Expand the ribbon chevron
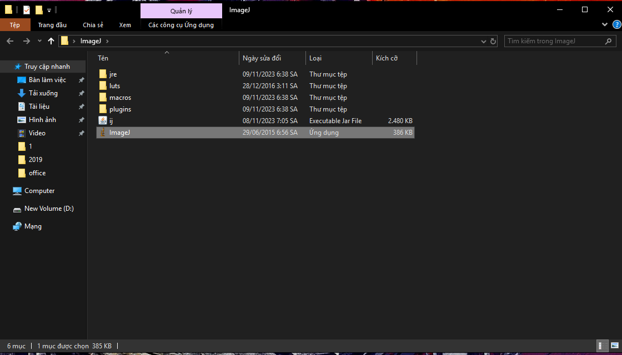This screenshot has width=622, height=355. tap(605, 24)
